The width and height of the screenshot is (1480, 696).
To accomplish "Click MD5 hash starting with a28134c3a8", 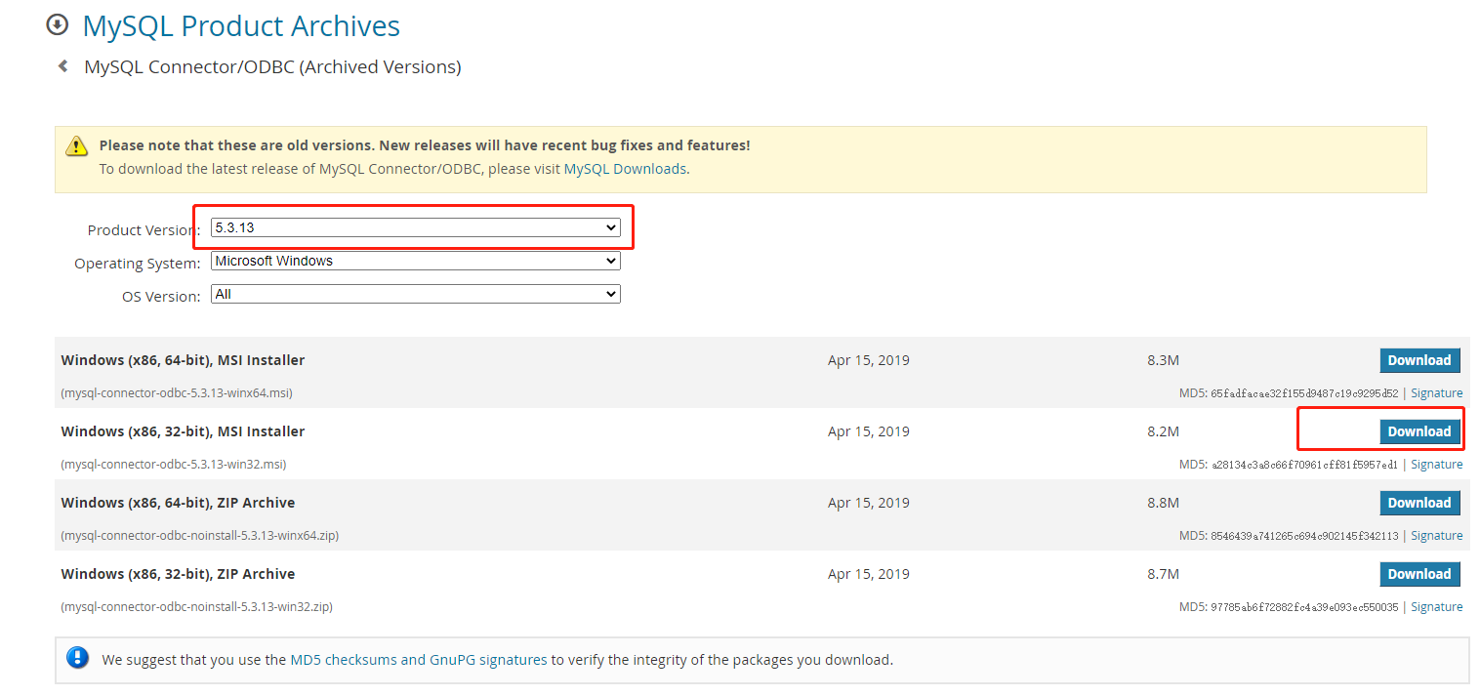I will [1304, 465].
